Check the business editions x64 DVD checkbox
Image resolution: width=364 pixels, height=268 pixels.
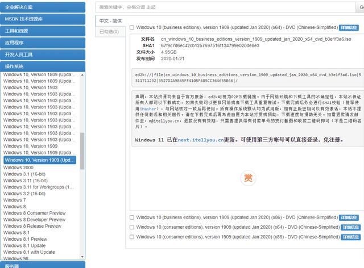click(x=132, y=27)
